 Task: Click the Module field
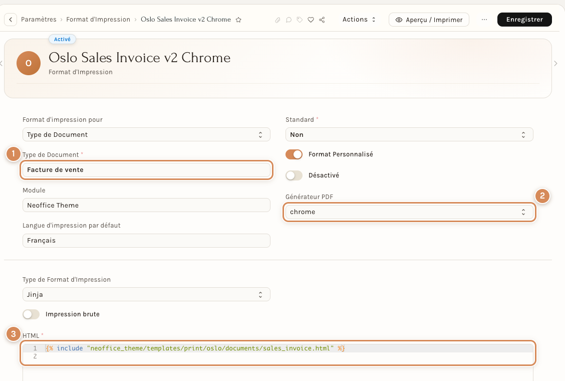[x=146, y=205]
